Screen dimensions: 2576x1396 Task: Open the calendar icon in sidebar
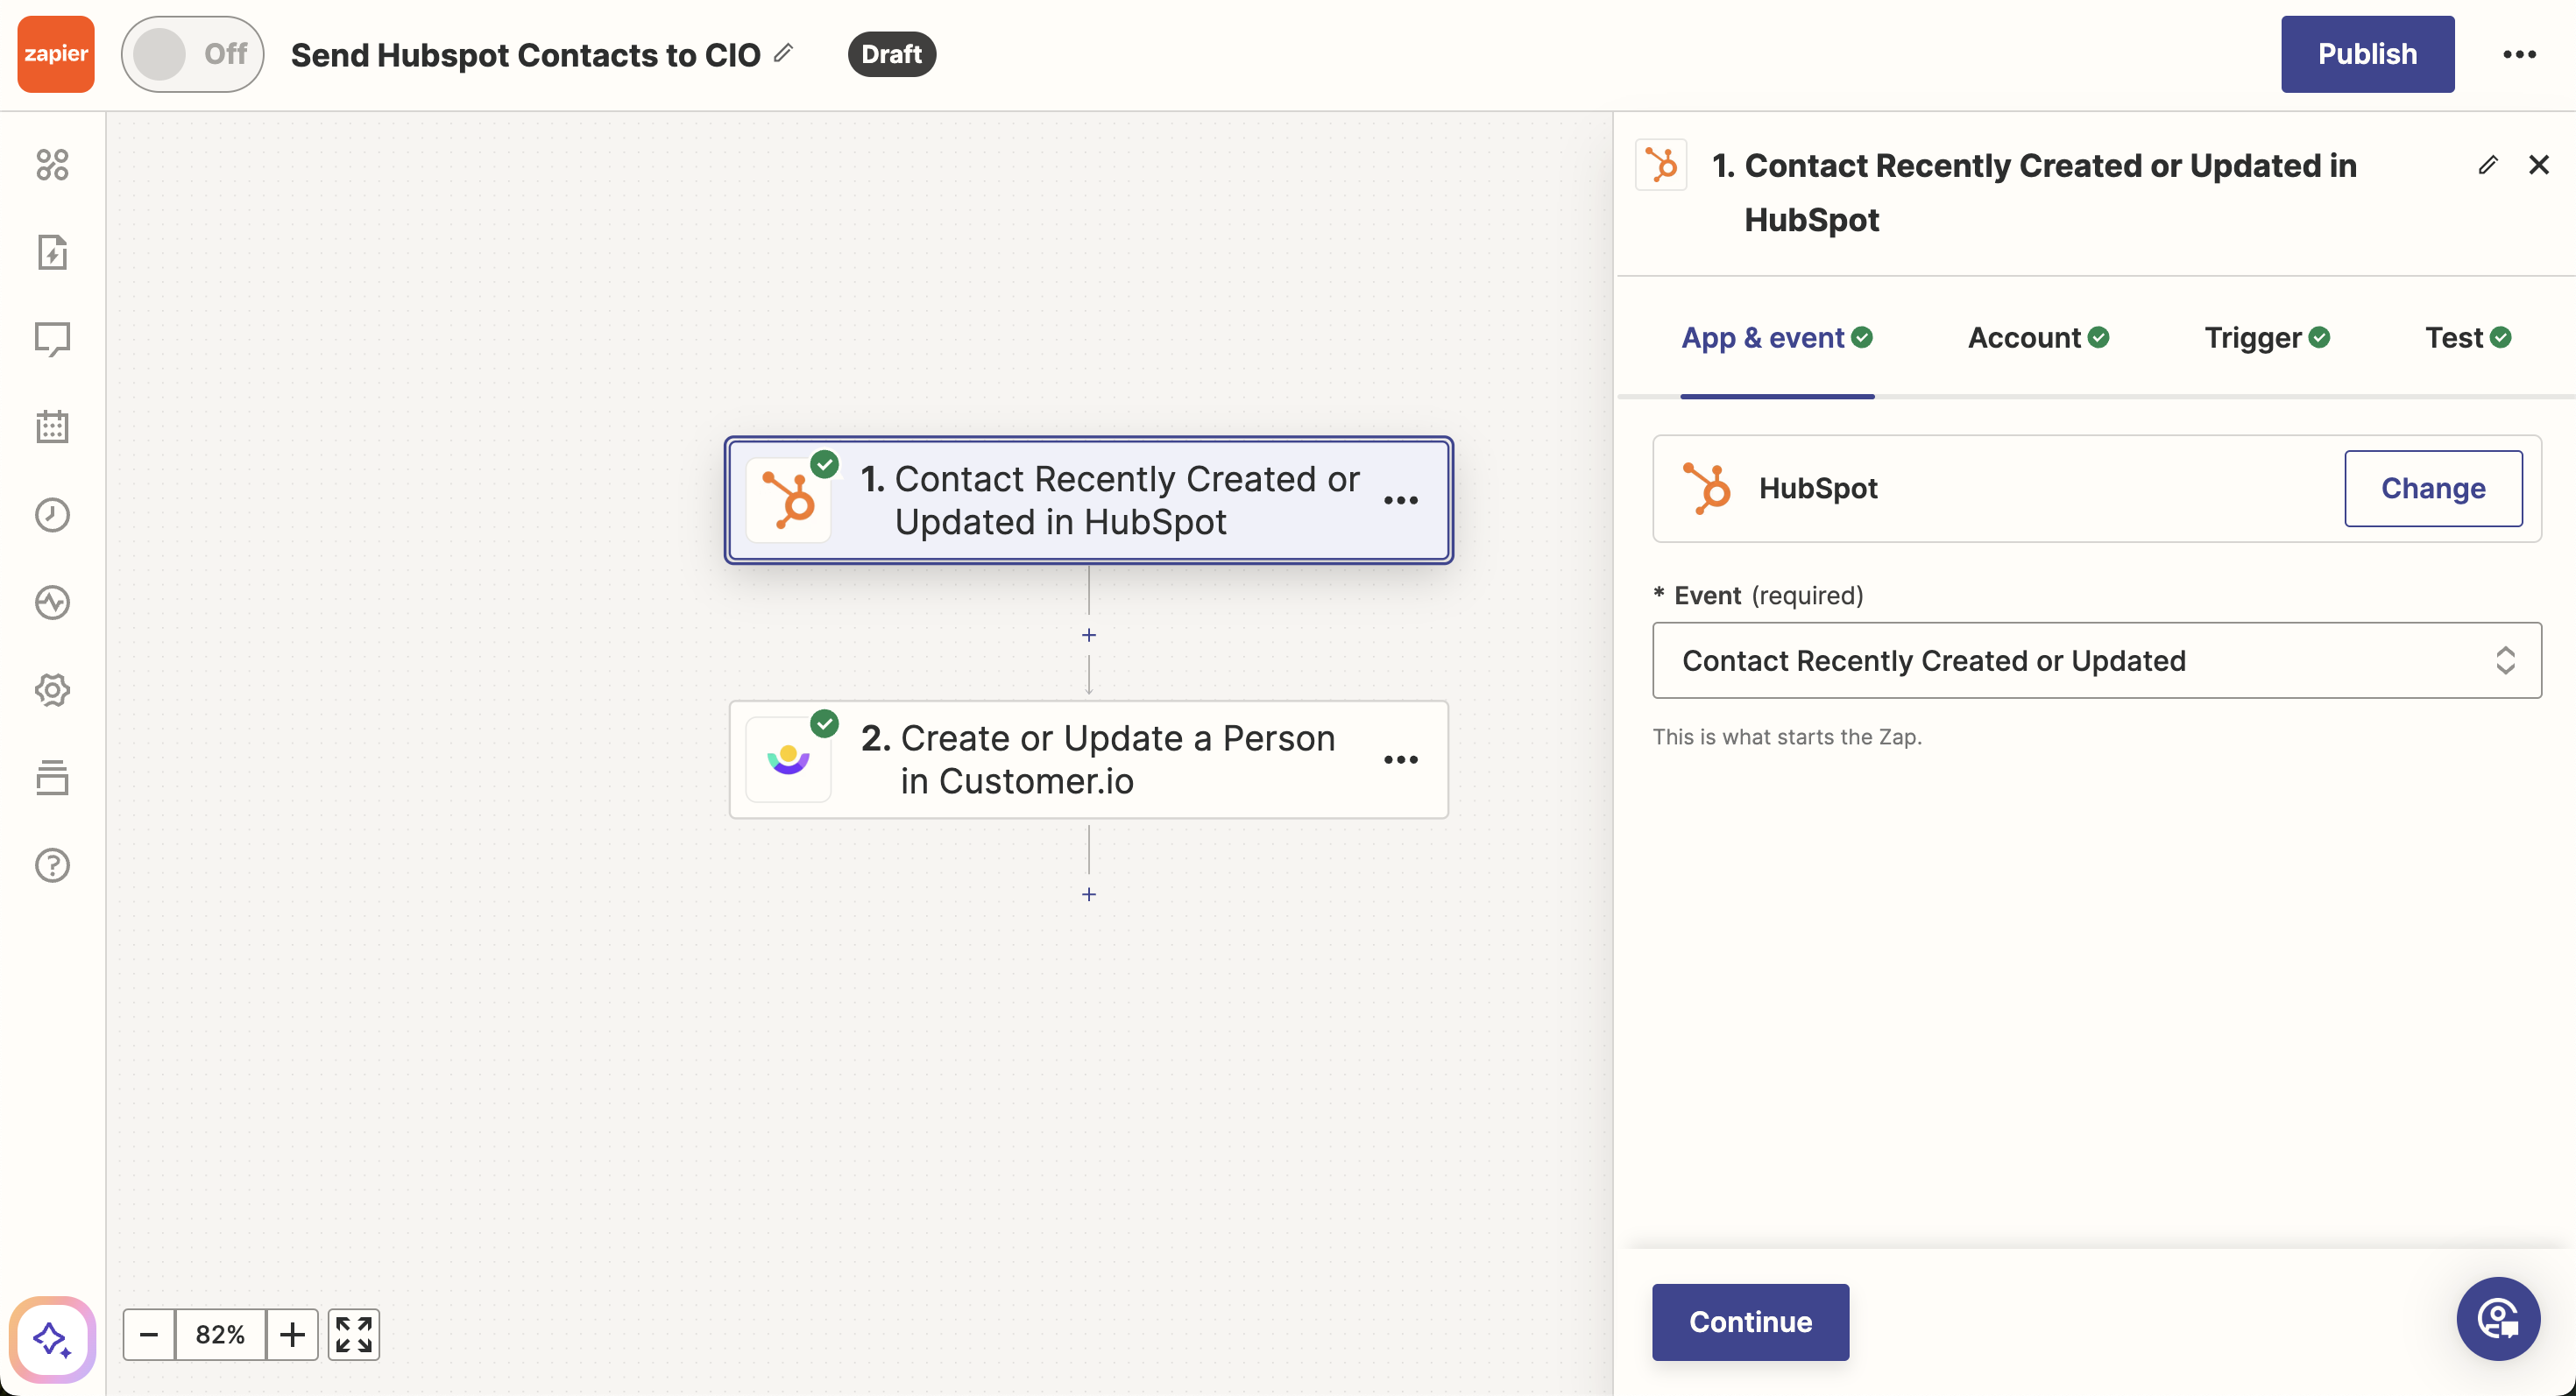[x=52, y=427]
